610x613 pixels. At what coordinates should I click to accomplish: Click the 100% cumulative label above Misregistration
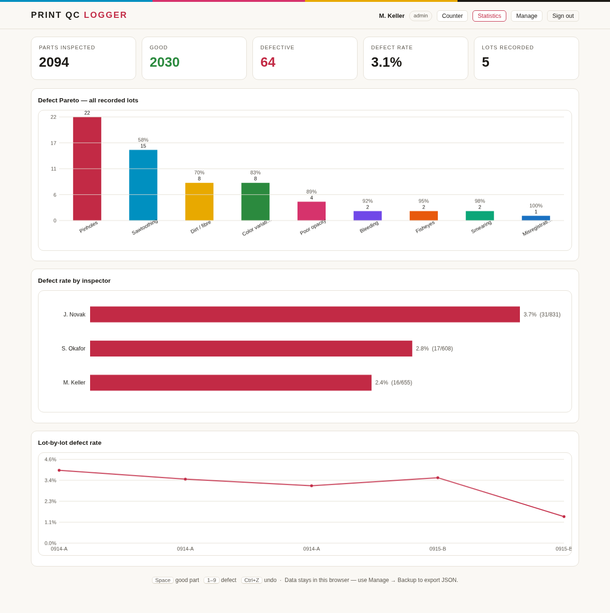536,206
